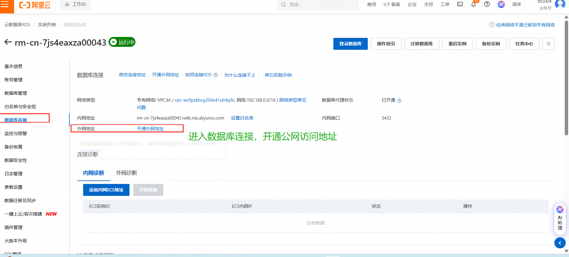Image resolution: width=569 pixels, height=257 pixels.
Task: Close the external address tooltip popup
Action: click(217, 144)
